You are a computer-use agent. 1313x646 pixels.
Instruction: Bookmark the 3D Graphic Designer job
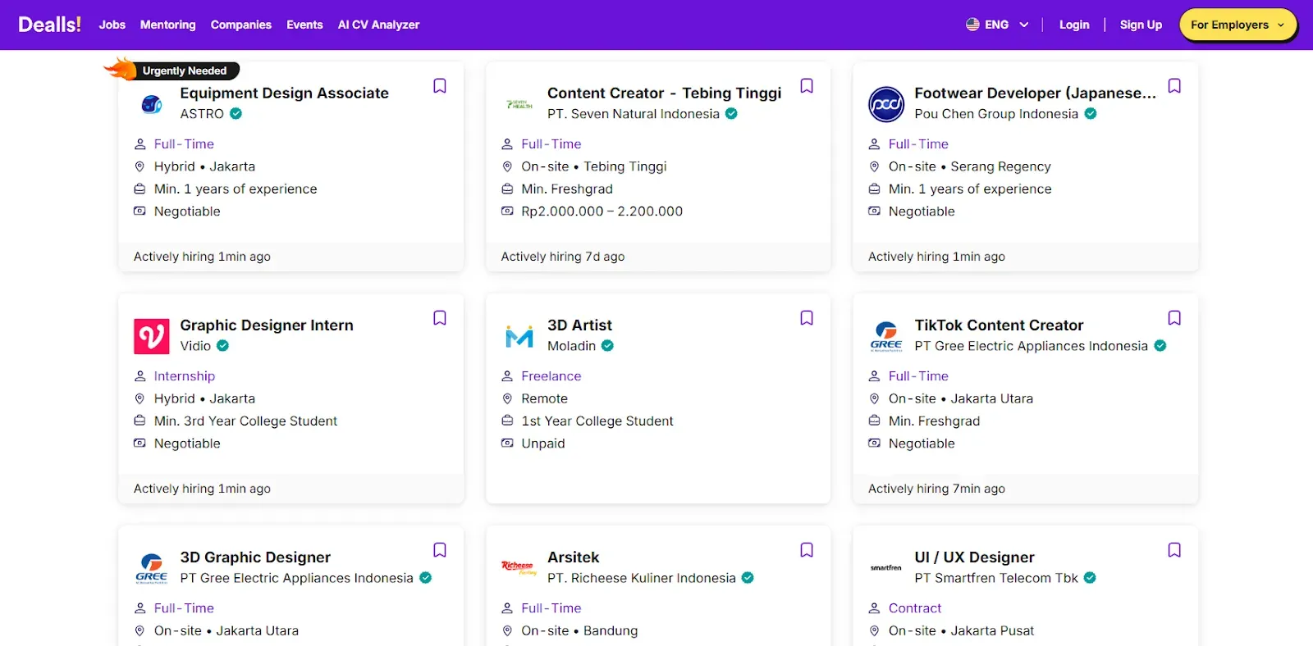pos(440,550)
